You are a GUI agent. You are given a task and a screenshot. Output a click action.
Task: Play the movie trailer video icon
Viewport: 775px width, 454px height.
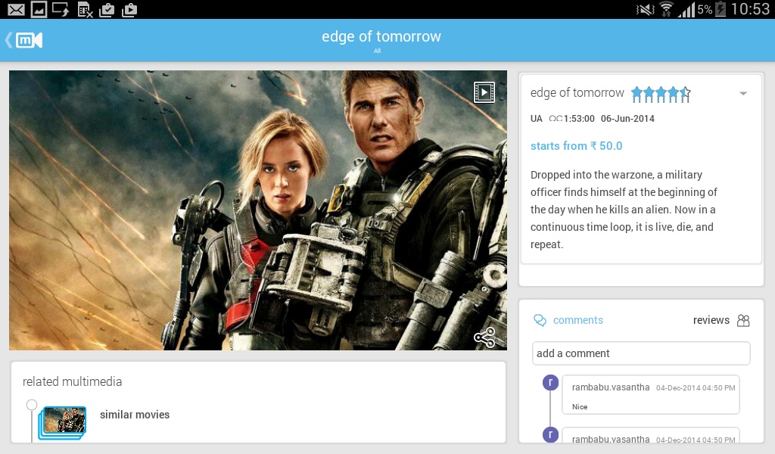tap(484, 92)
